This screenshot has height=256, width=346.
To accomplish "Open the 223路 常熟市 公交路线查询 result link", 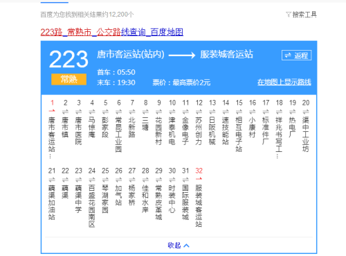I will click(112, 32).
